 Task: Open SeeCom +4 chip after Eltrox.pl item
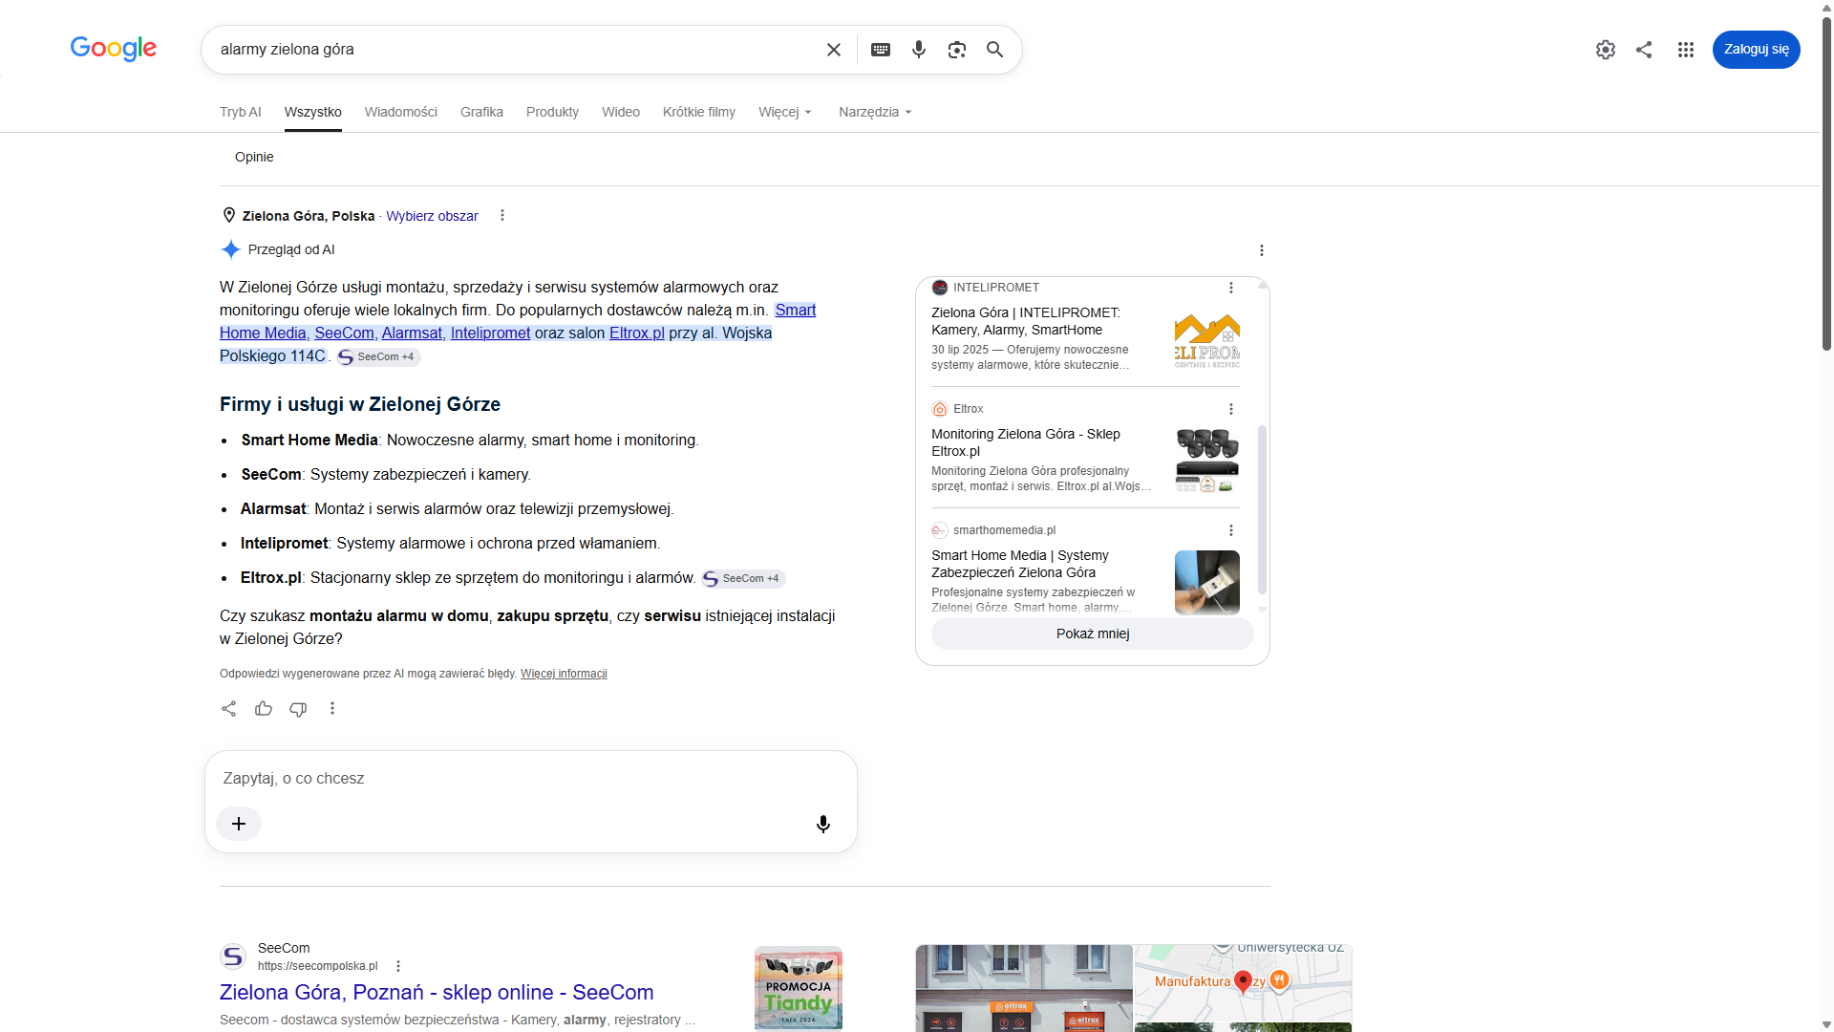click(x=742, y=578)
